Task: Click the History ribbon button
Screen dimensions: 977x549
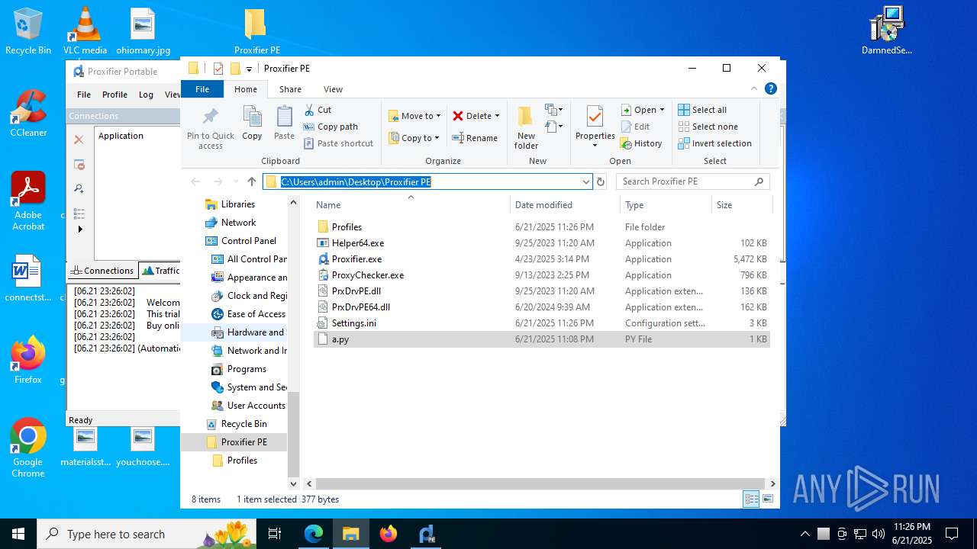Action: coord(641,143)
